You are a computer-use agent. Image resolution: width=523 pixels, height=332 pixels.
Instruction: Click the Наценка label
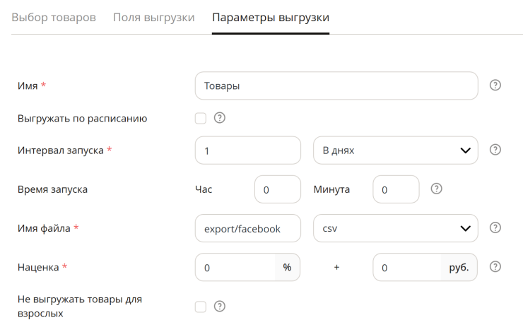pos(38,267)
